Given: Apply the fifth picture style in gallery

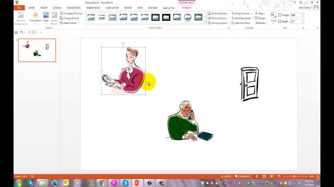Looking at the screenshot, I should (x=134, y=17).
